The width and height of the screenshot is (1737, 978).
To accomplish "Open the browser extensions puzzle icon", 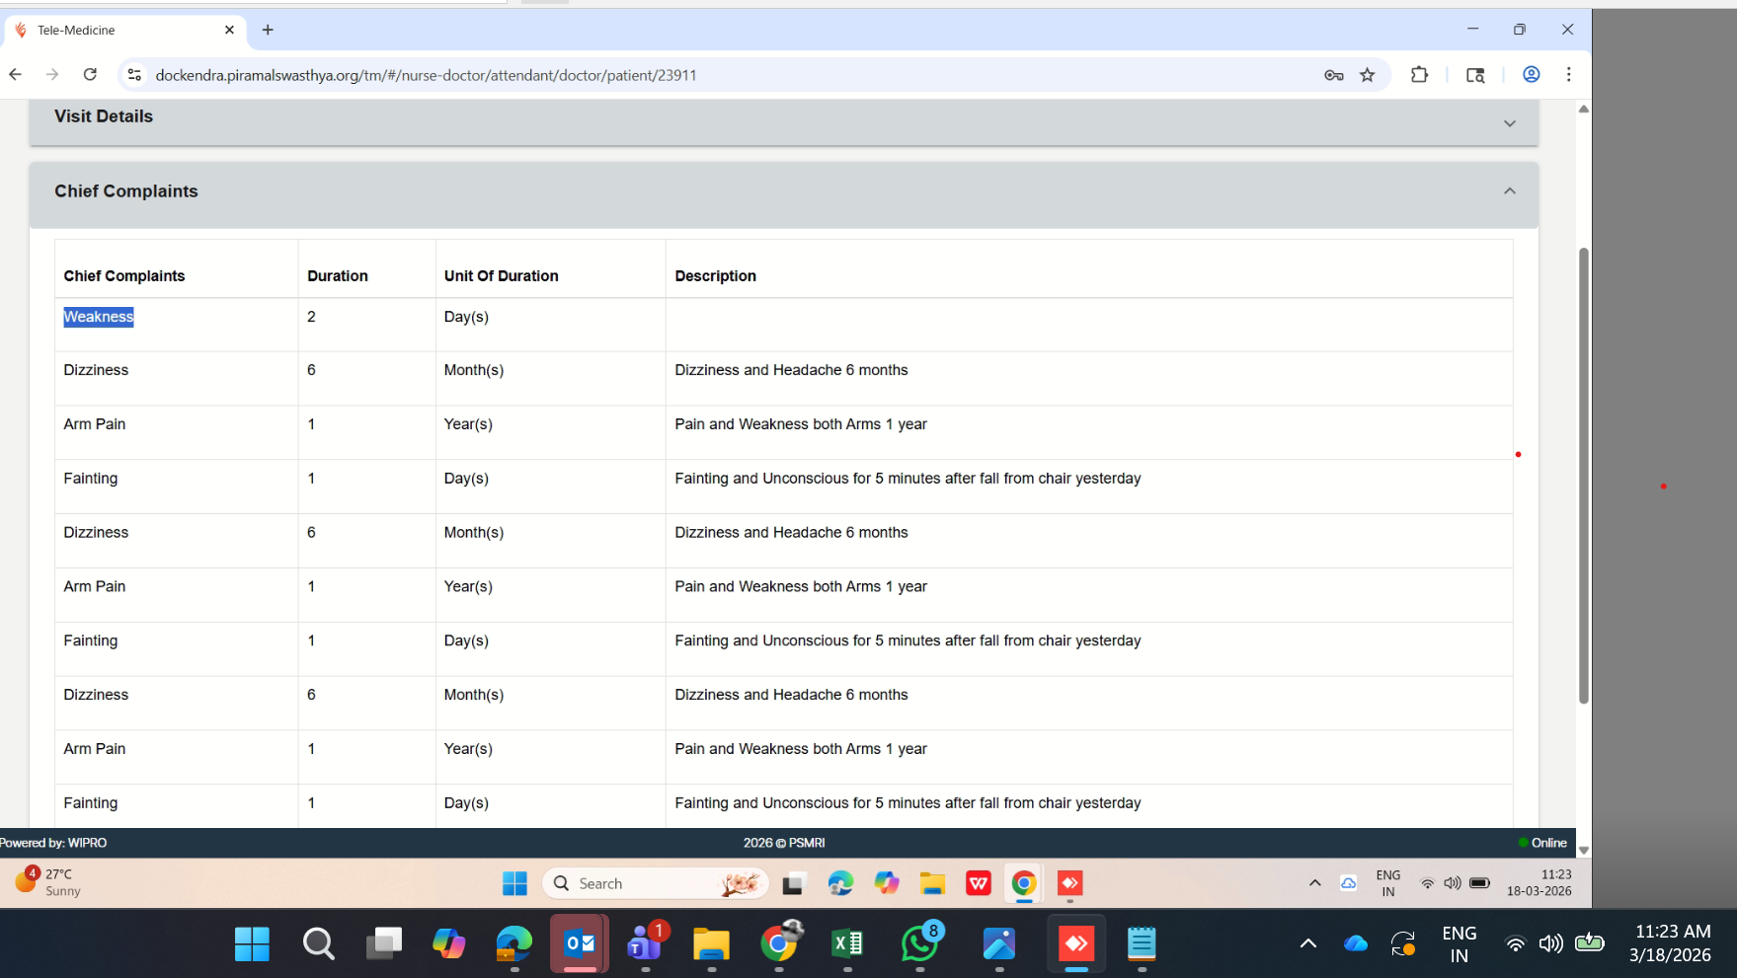I will [x=1419, y=75].
